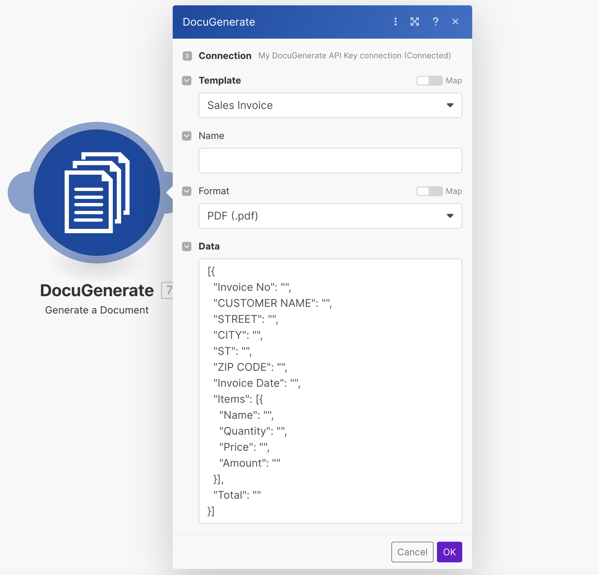
Task: Collapse the Data section chevron
Action: pos(187,247)
